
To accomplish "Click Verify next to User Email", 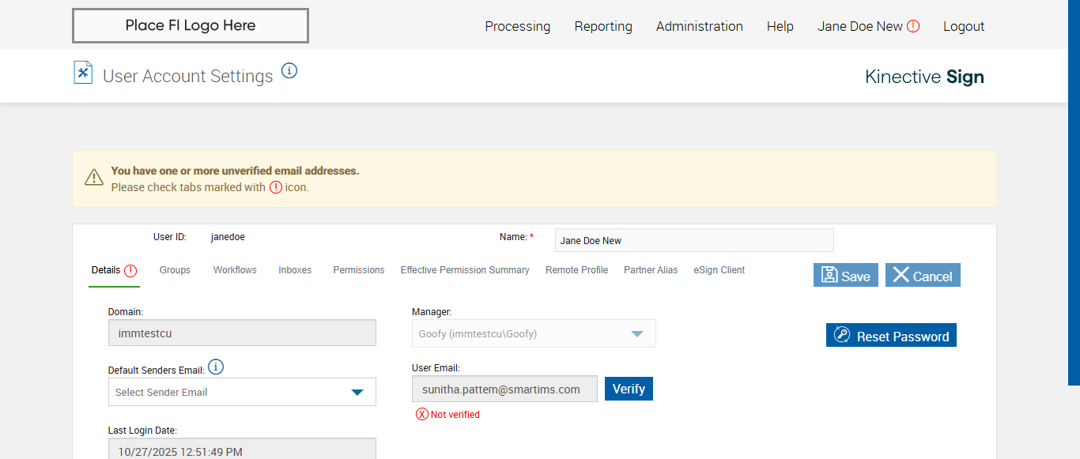I will coord(629,389).
